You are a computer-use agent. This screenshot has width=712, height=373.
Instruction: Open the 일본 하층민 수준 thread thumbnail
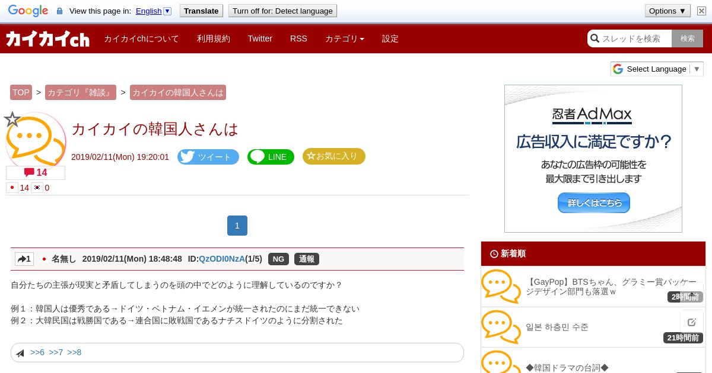(501, 327)
